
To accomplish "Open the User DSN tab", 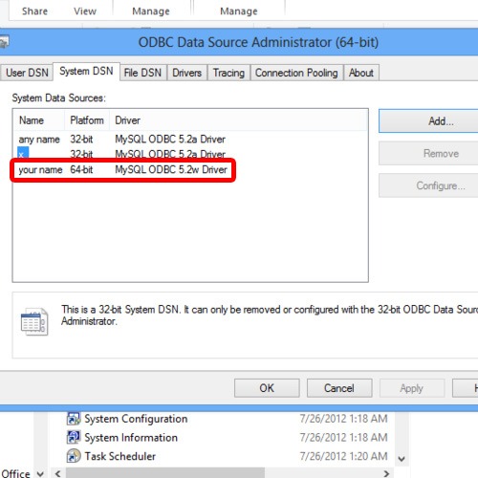I will pyautogui.click(x=27, y=73).
